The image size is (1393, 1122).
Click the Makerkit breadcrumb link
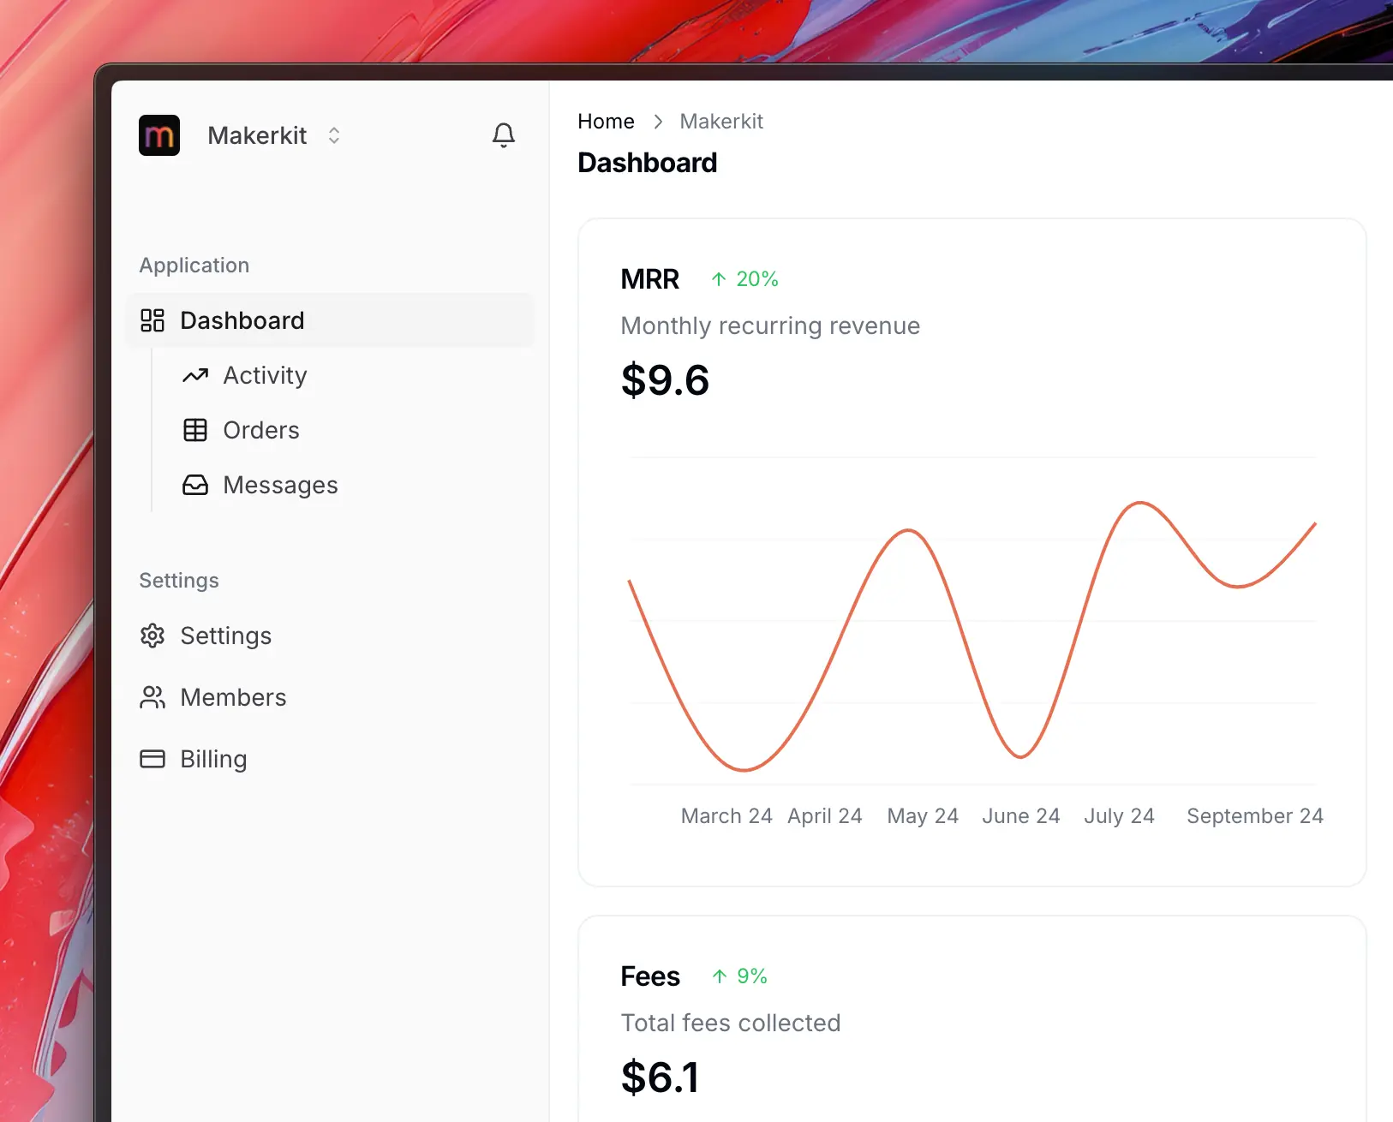coord(721,122)
